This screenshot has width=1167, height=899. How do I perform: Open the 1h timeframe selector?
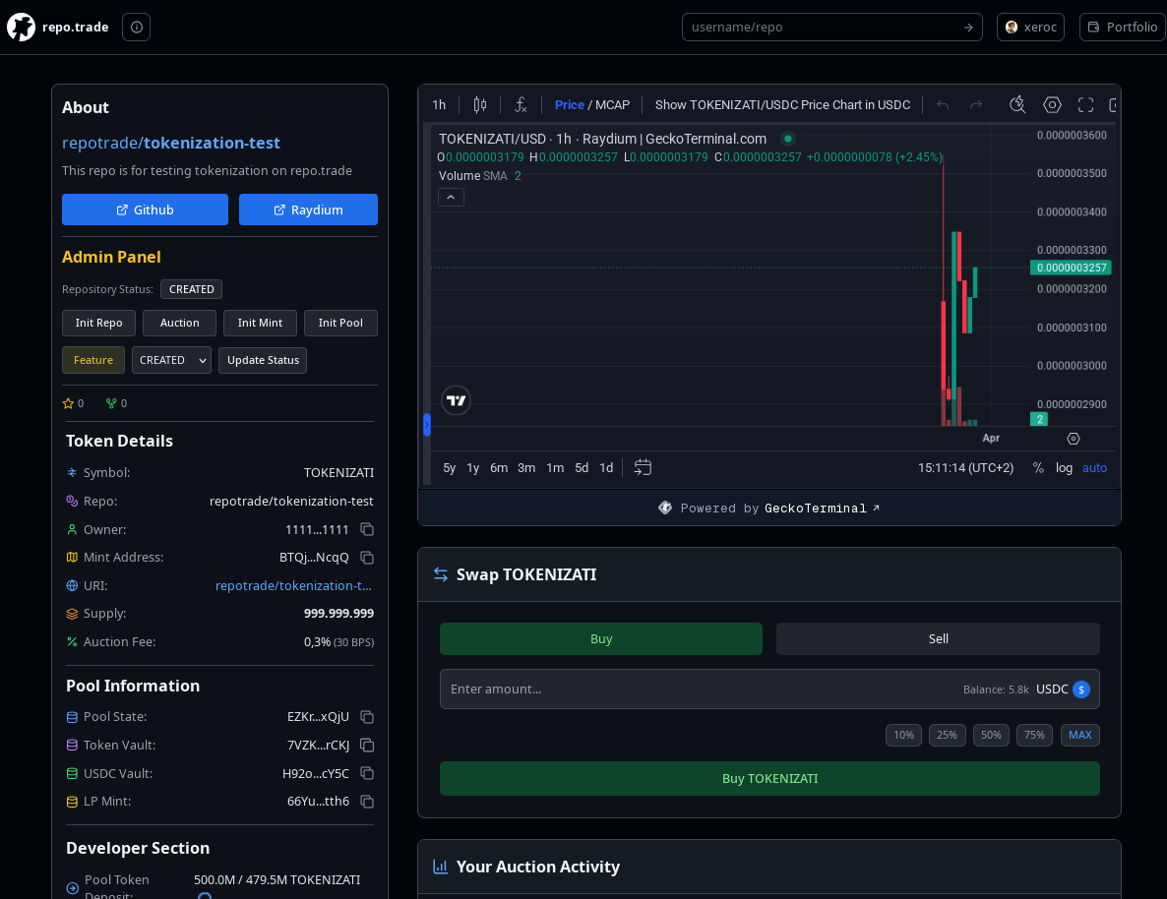tap(439, 105)
